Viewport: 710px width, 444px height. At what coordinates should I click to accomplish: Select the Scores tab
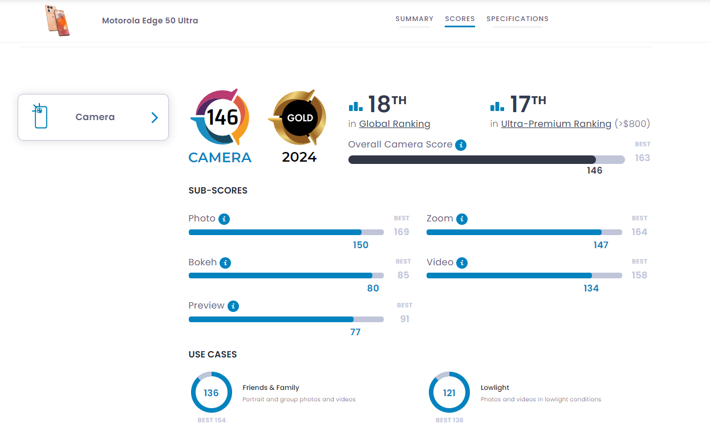[x=460, y=19]
